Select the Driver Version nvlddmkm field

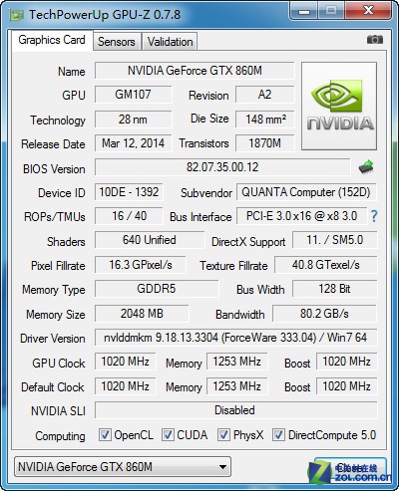[x=235, y=338]
